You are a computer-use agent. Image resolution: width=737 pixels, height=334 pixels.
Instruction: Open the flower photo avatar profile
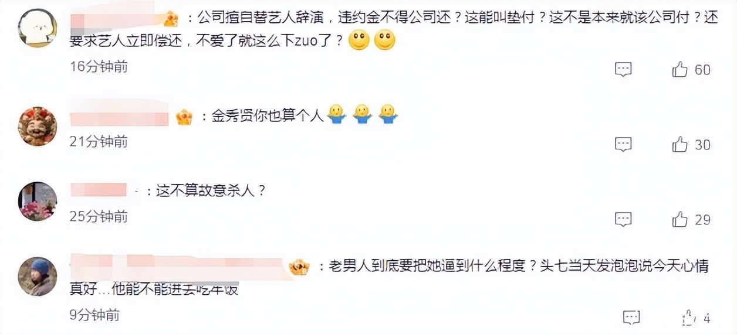38,201
